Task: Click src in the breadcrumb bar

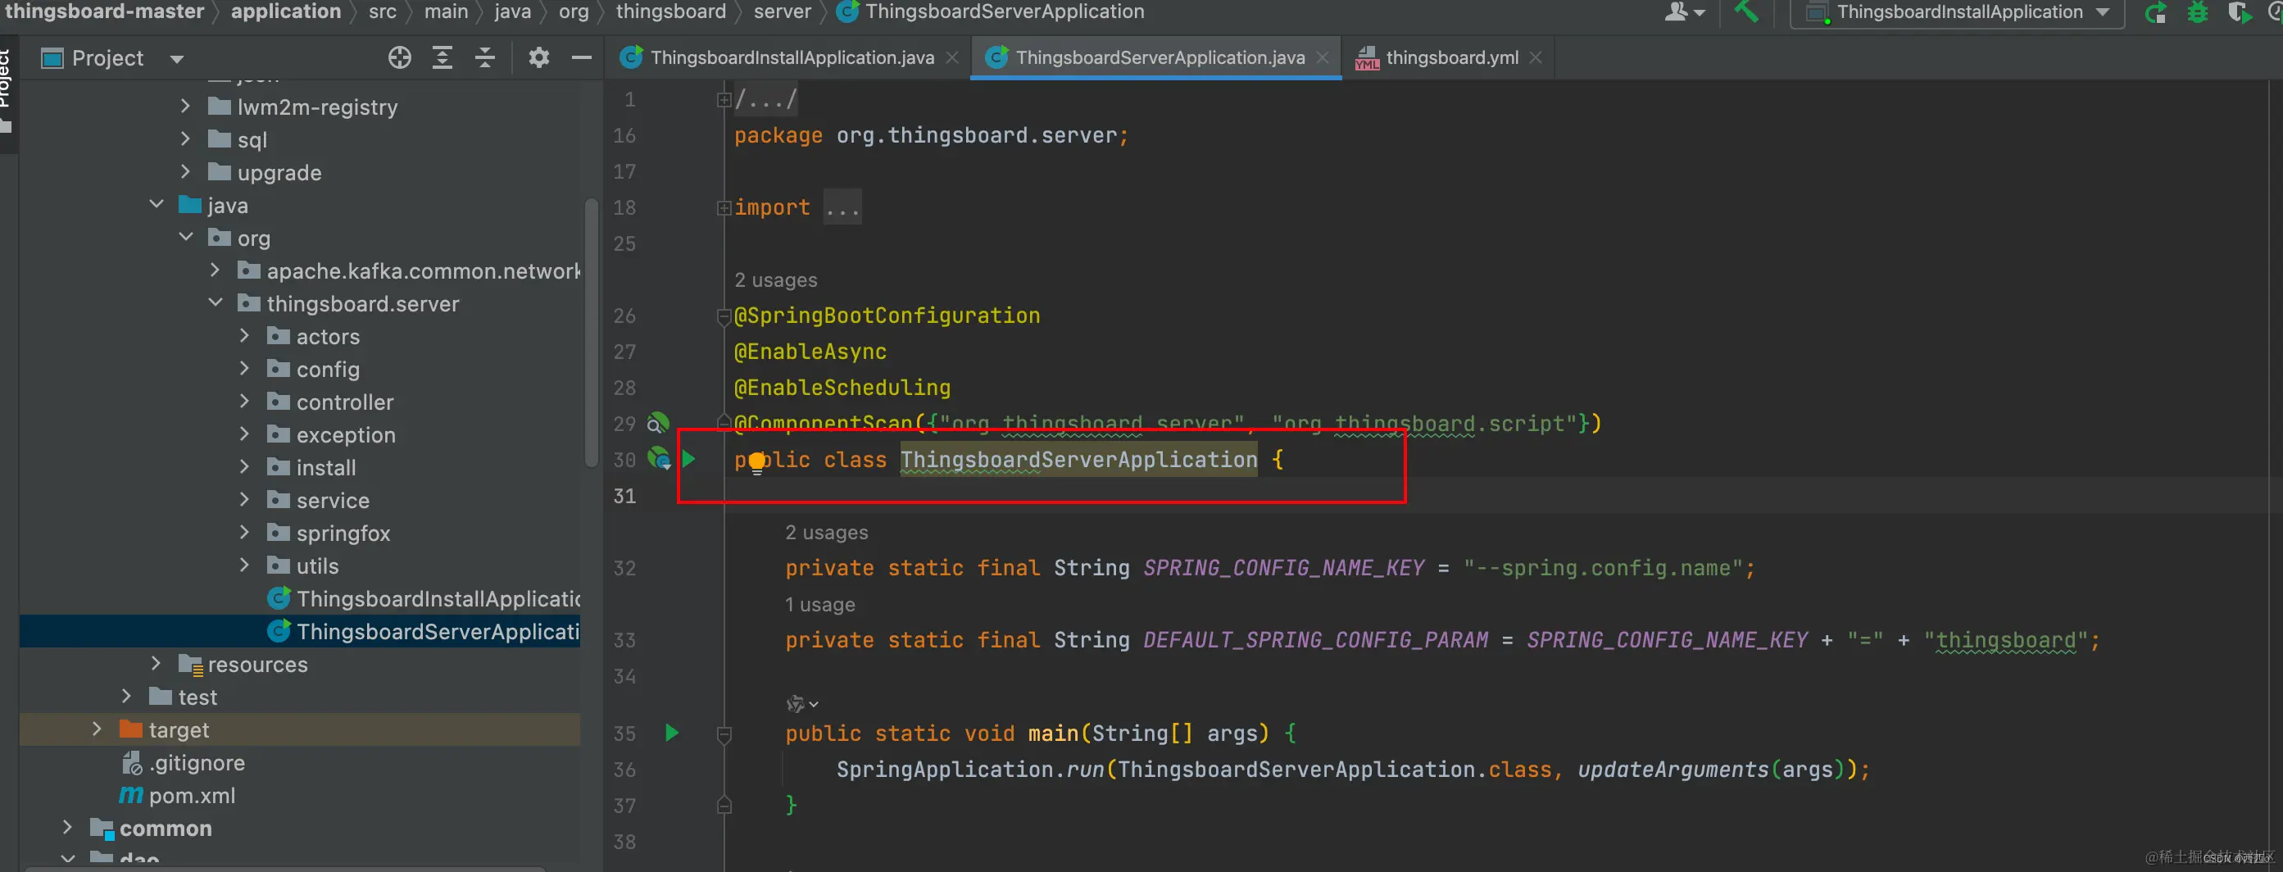Action: pyautogui.click(x=383, y=11)
